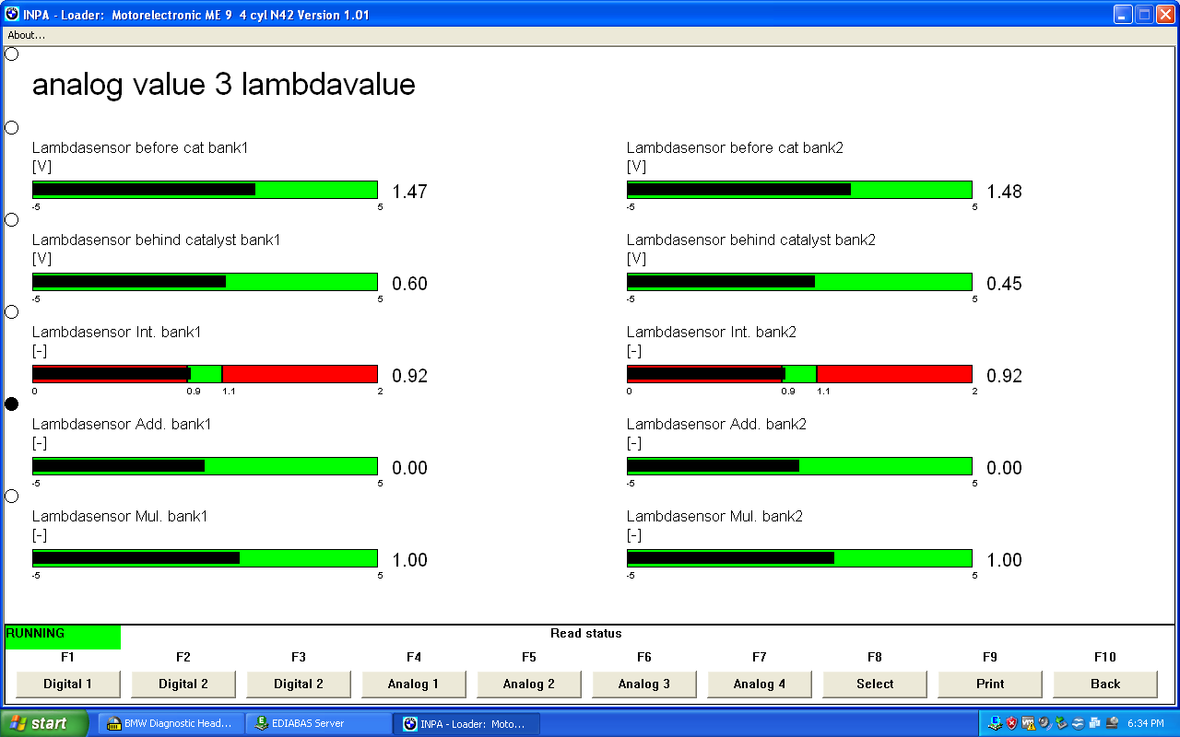Click the Lambdasensor Mul. bank2 bar gauge

(x=799, y=558)
